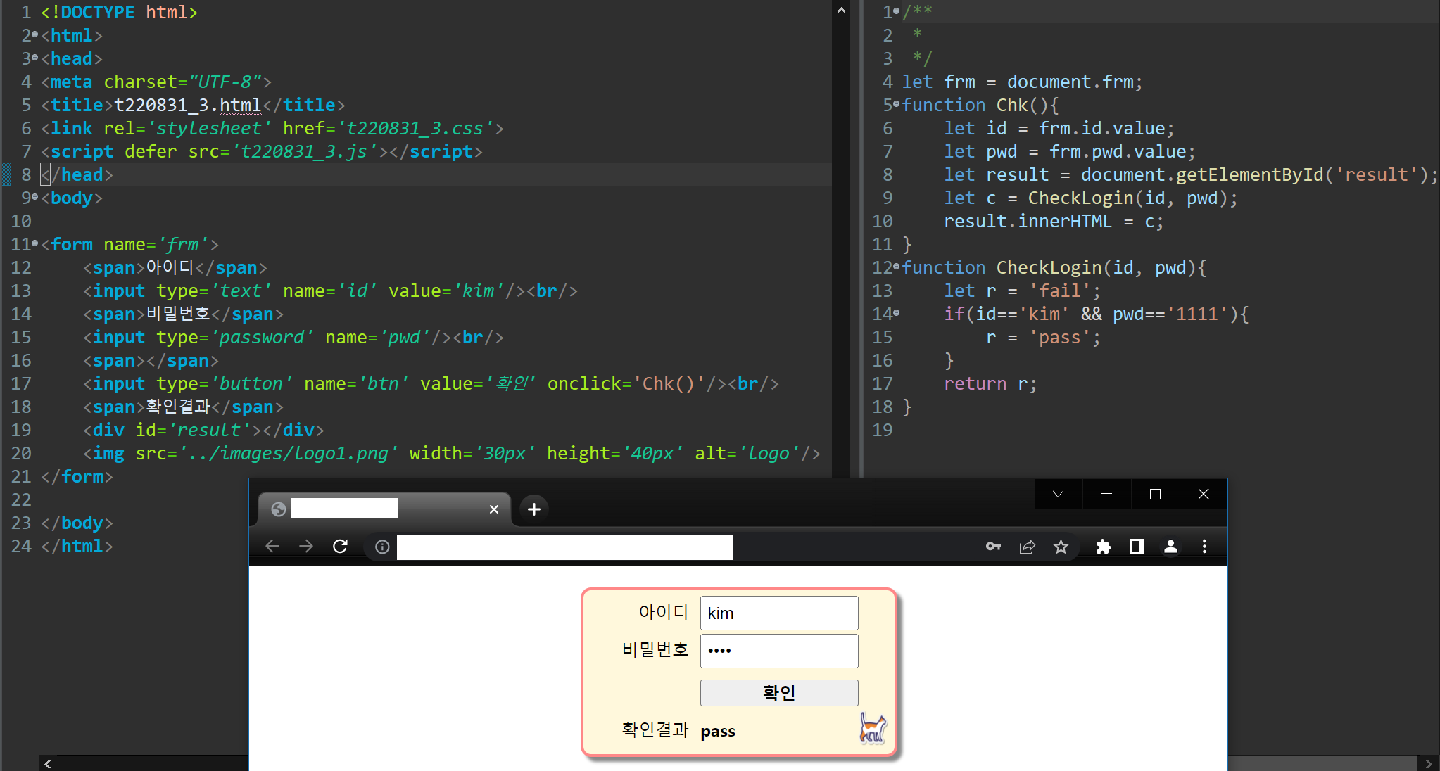Open the saved passwords key icon

tap(993, 547)
